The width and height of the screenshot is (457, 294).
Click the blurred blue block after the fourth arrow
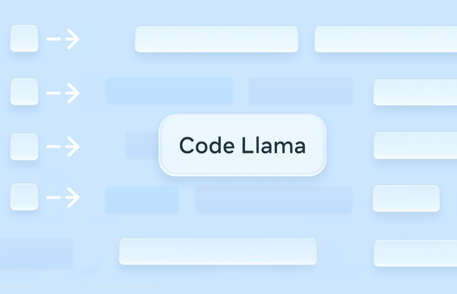point(142,200)
